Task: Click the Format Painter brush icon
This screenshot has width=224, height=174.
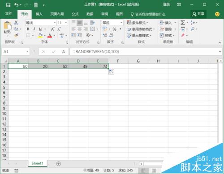Action: [x=16, y=35]
